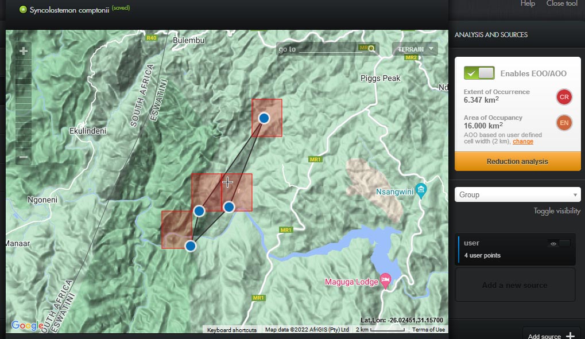Open the TERRAIN map type dropdown

(x=415, y=49)
